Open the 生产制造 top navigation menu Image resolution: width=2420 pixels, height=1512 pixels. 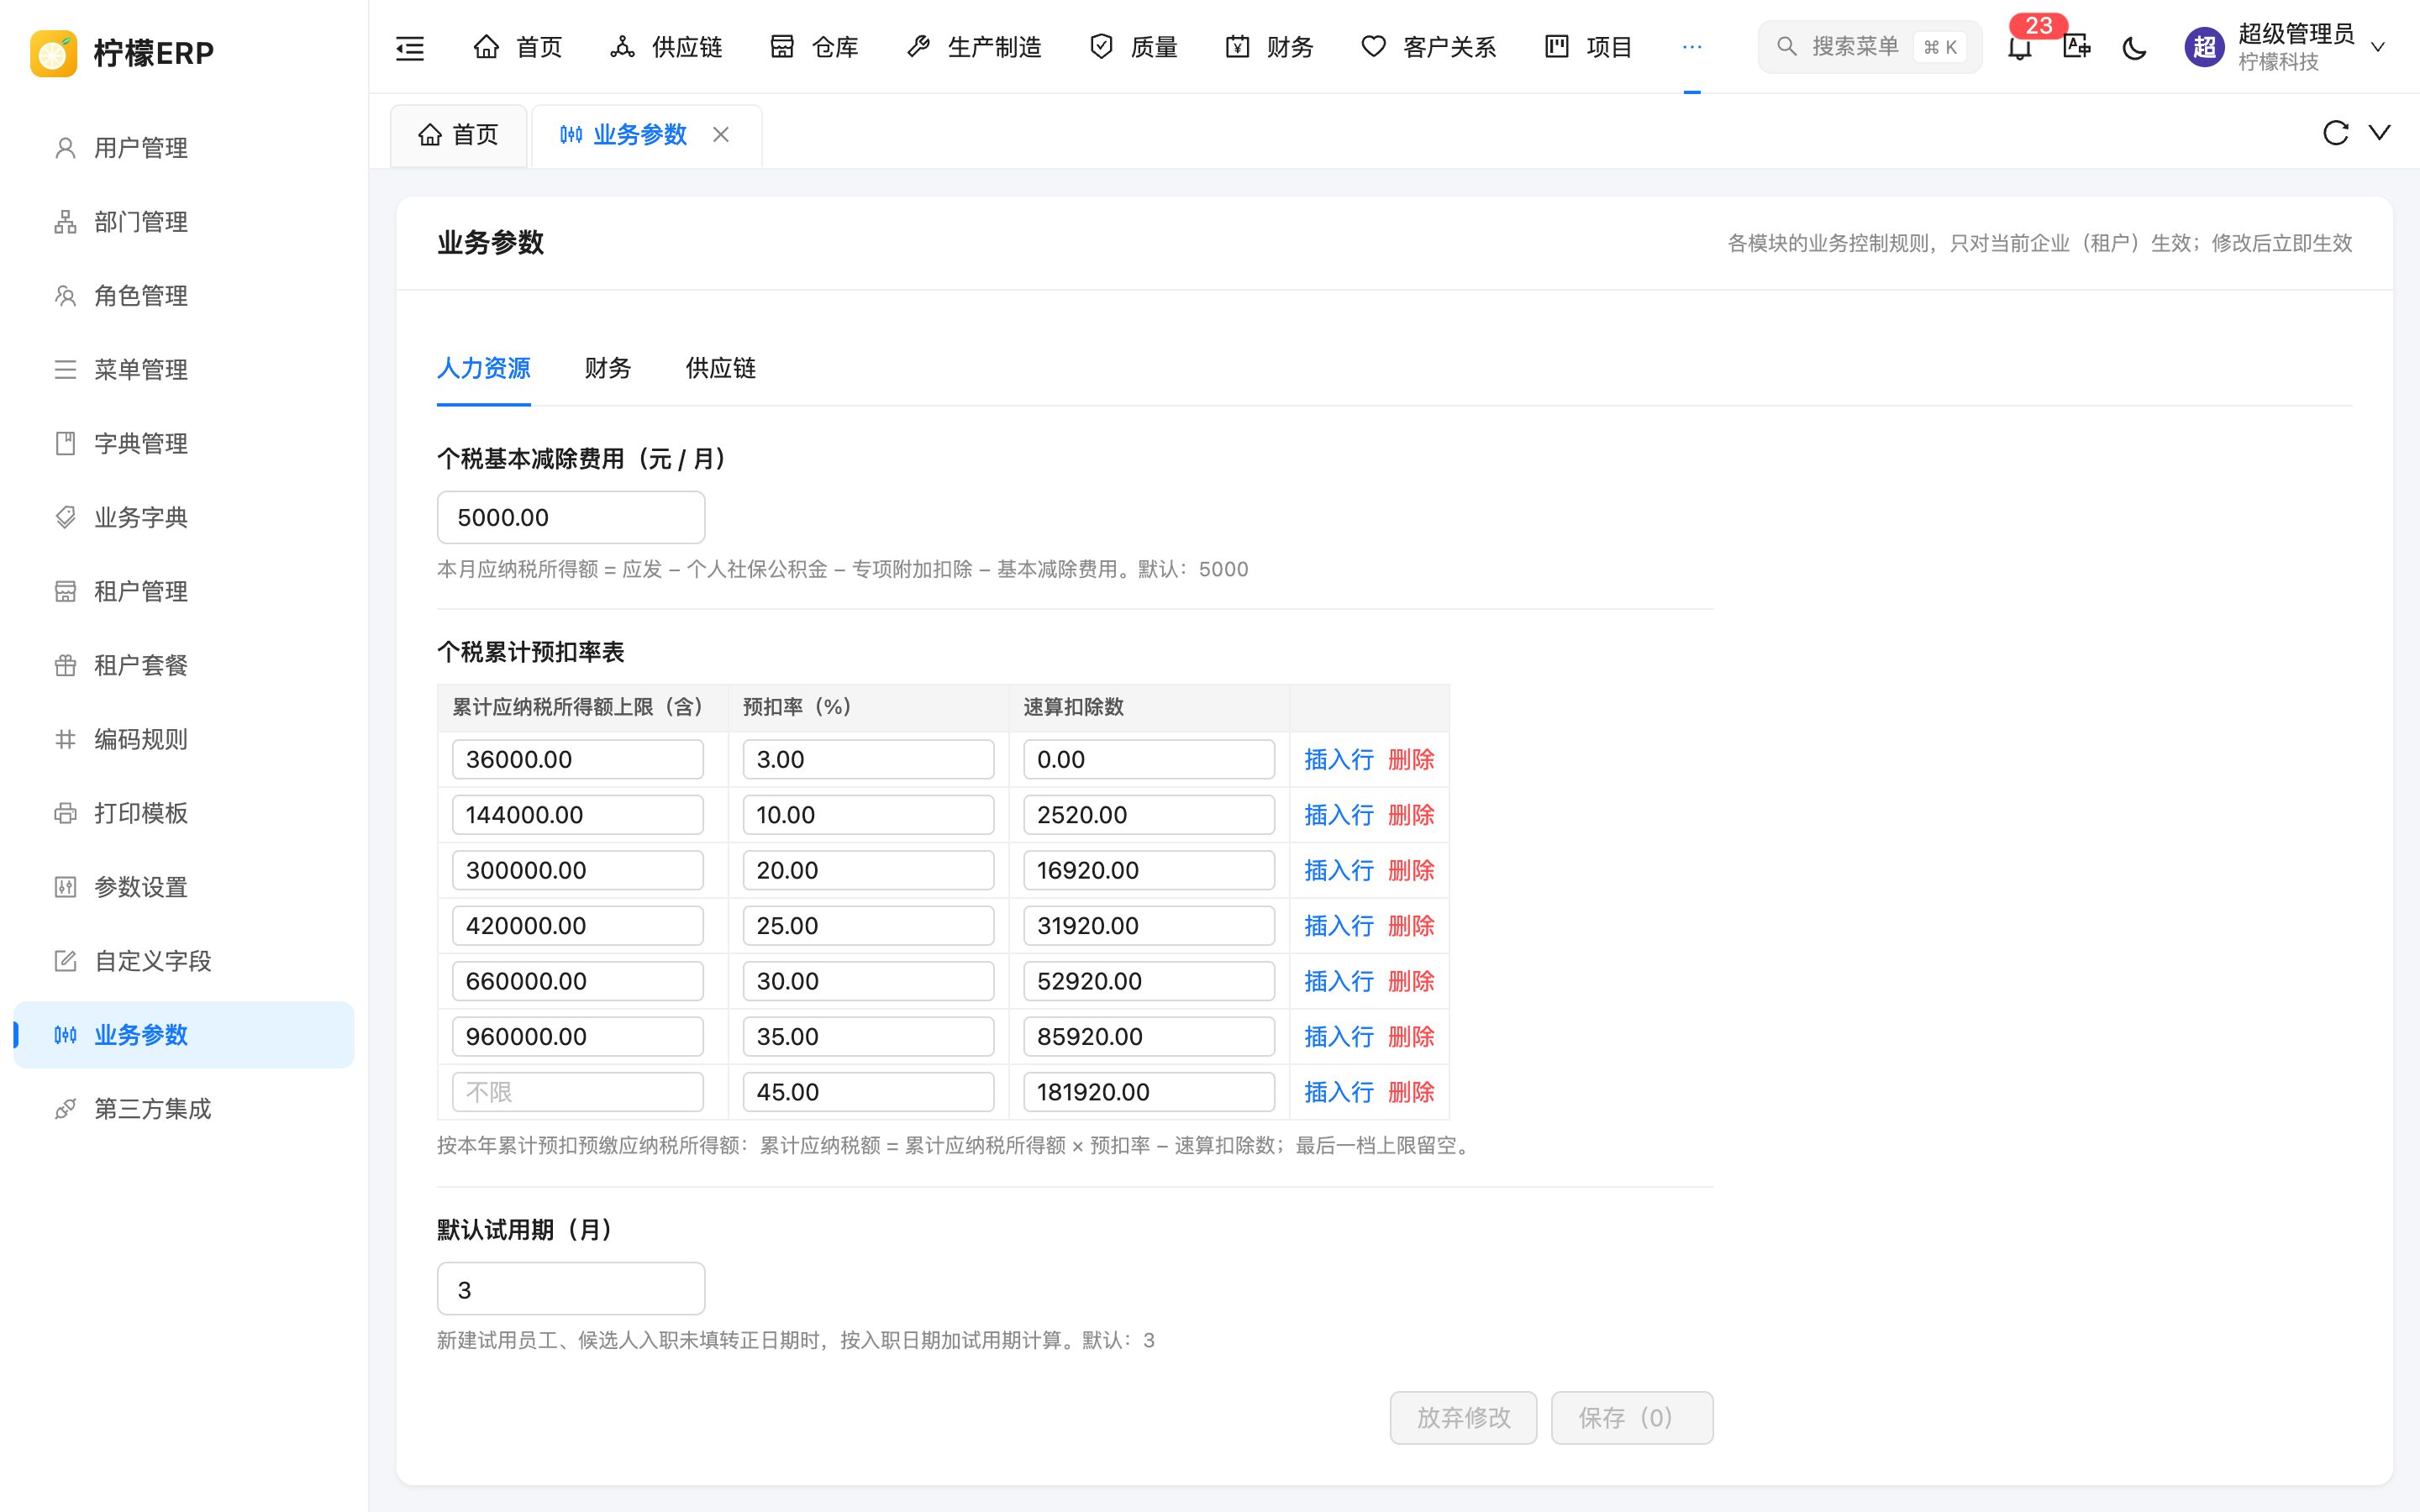[974, 47]
